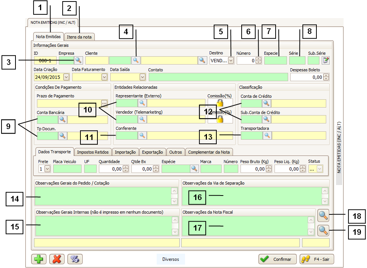This screenshot has height=268, width=367.
Task: Click the Sub.Série edit notepad icon
Action: point(325,60)
